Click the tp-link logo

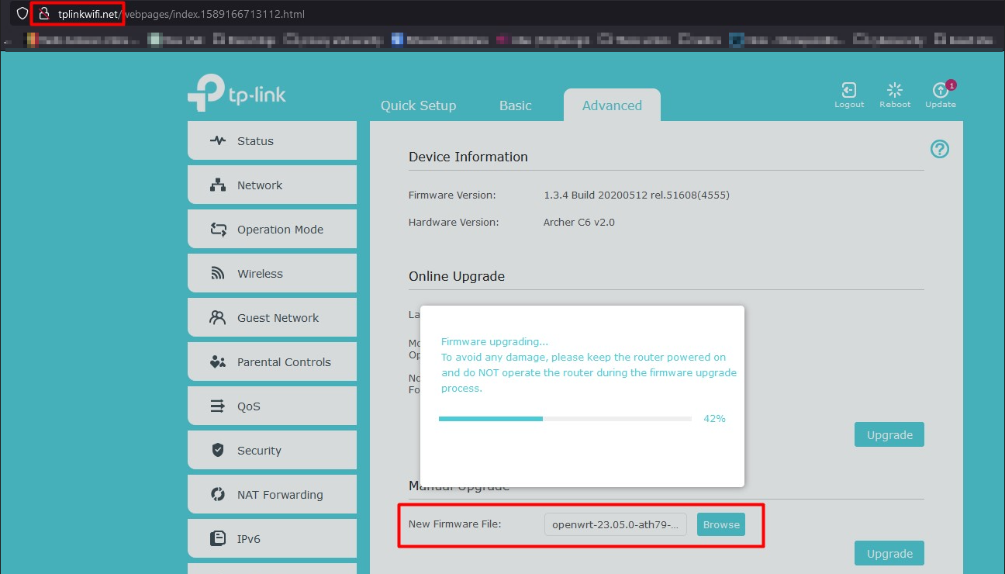pos(237,93)
